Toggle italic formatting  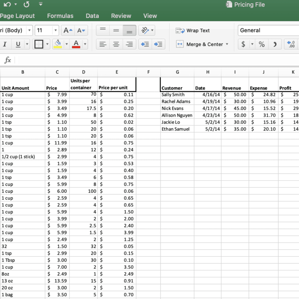pos(5,44)
